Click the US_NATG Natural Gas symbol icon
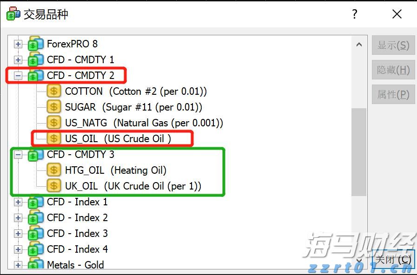417x275 pixels. (53, 123)
